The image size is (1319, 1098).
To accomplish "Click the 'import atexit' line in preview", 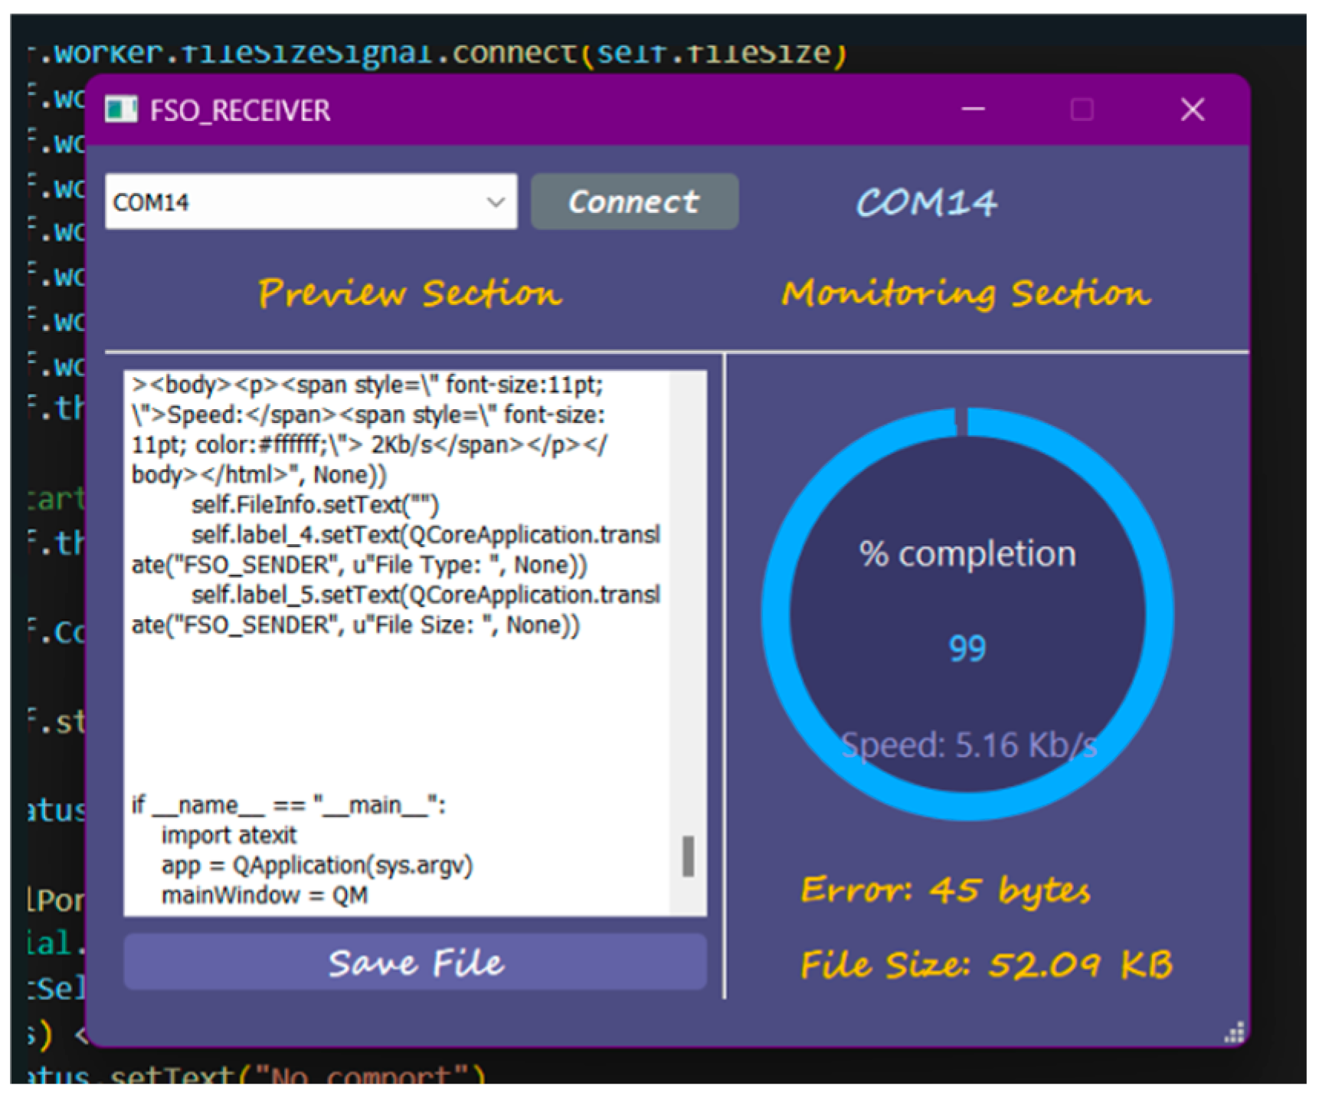I will pos(228,835).
